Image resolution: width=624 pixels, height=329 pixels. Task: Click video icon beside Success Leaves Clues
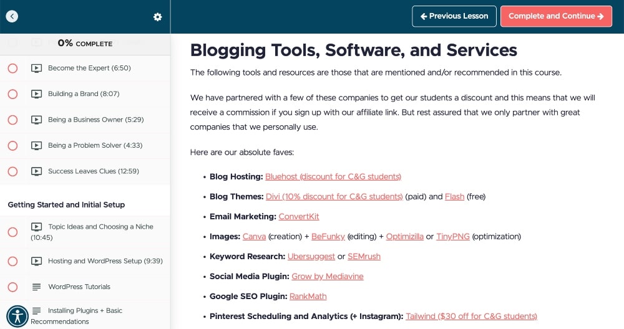pos(36,171)
